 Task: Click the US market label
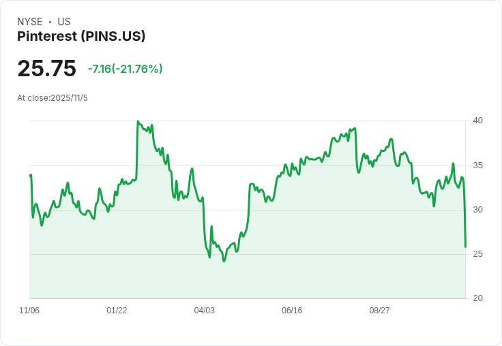click(64, 22)
